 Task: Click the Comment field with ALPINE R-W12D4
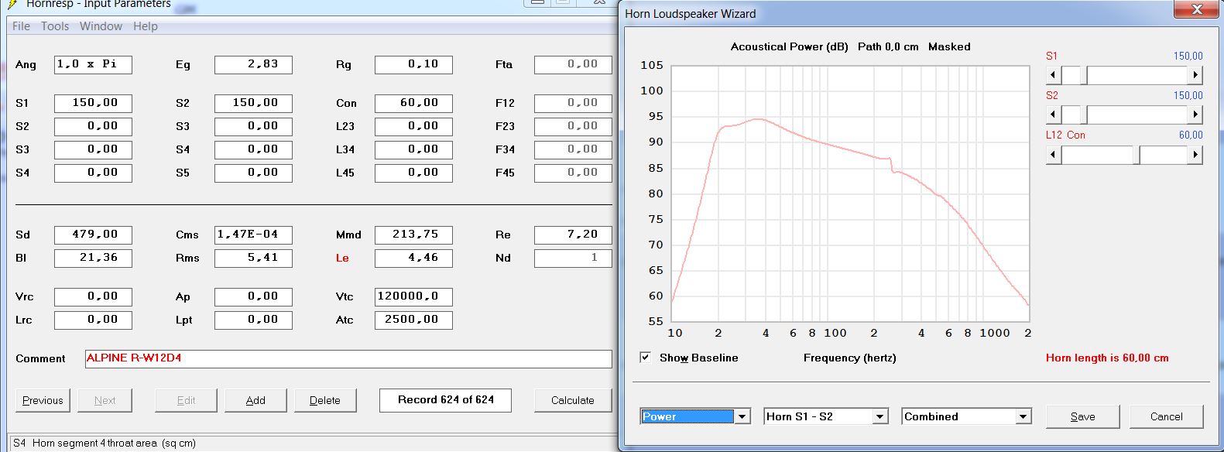click(348, 358)
